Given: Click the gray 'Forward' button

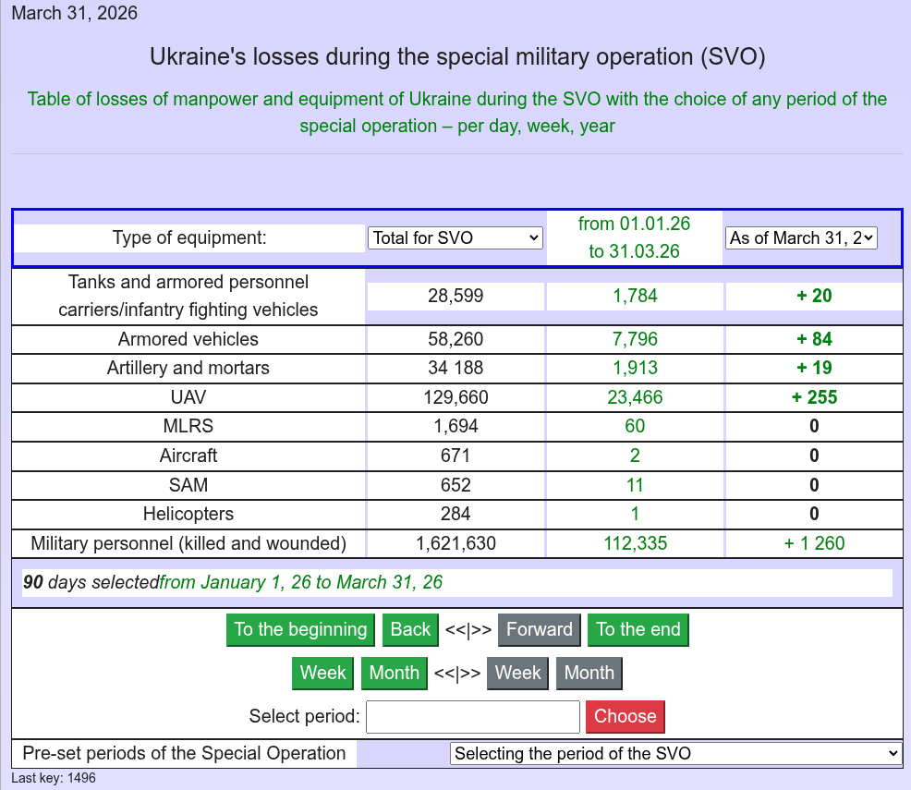Looking at the screenshot, I should click(x=540, y=629).
